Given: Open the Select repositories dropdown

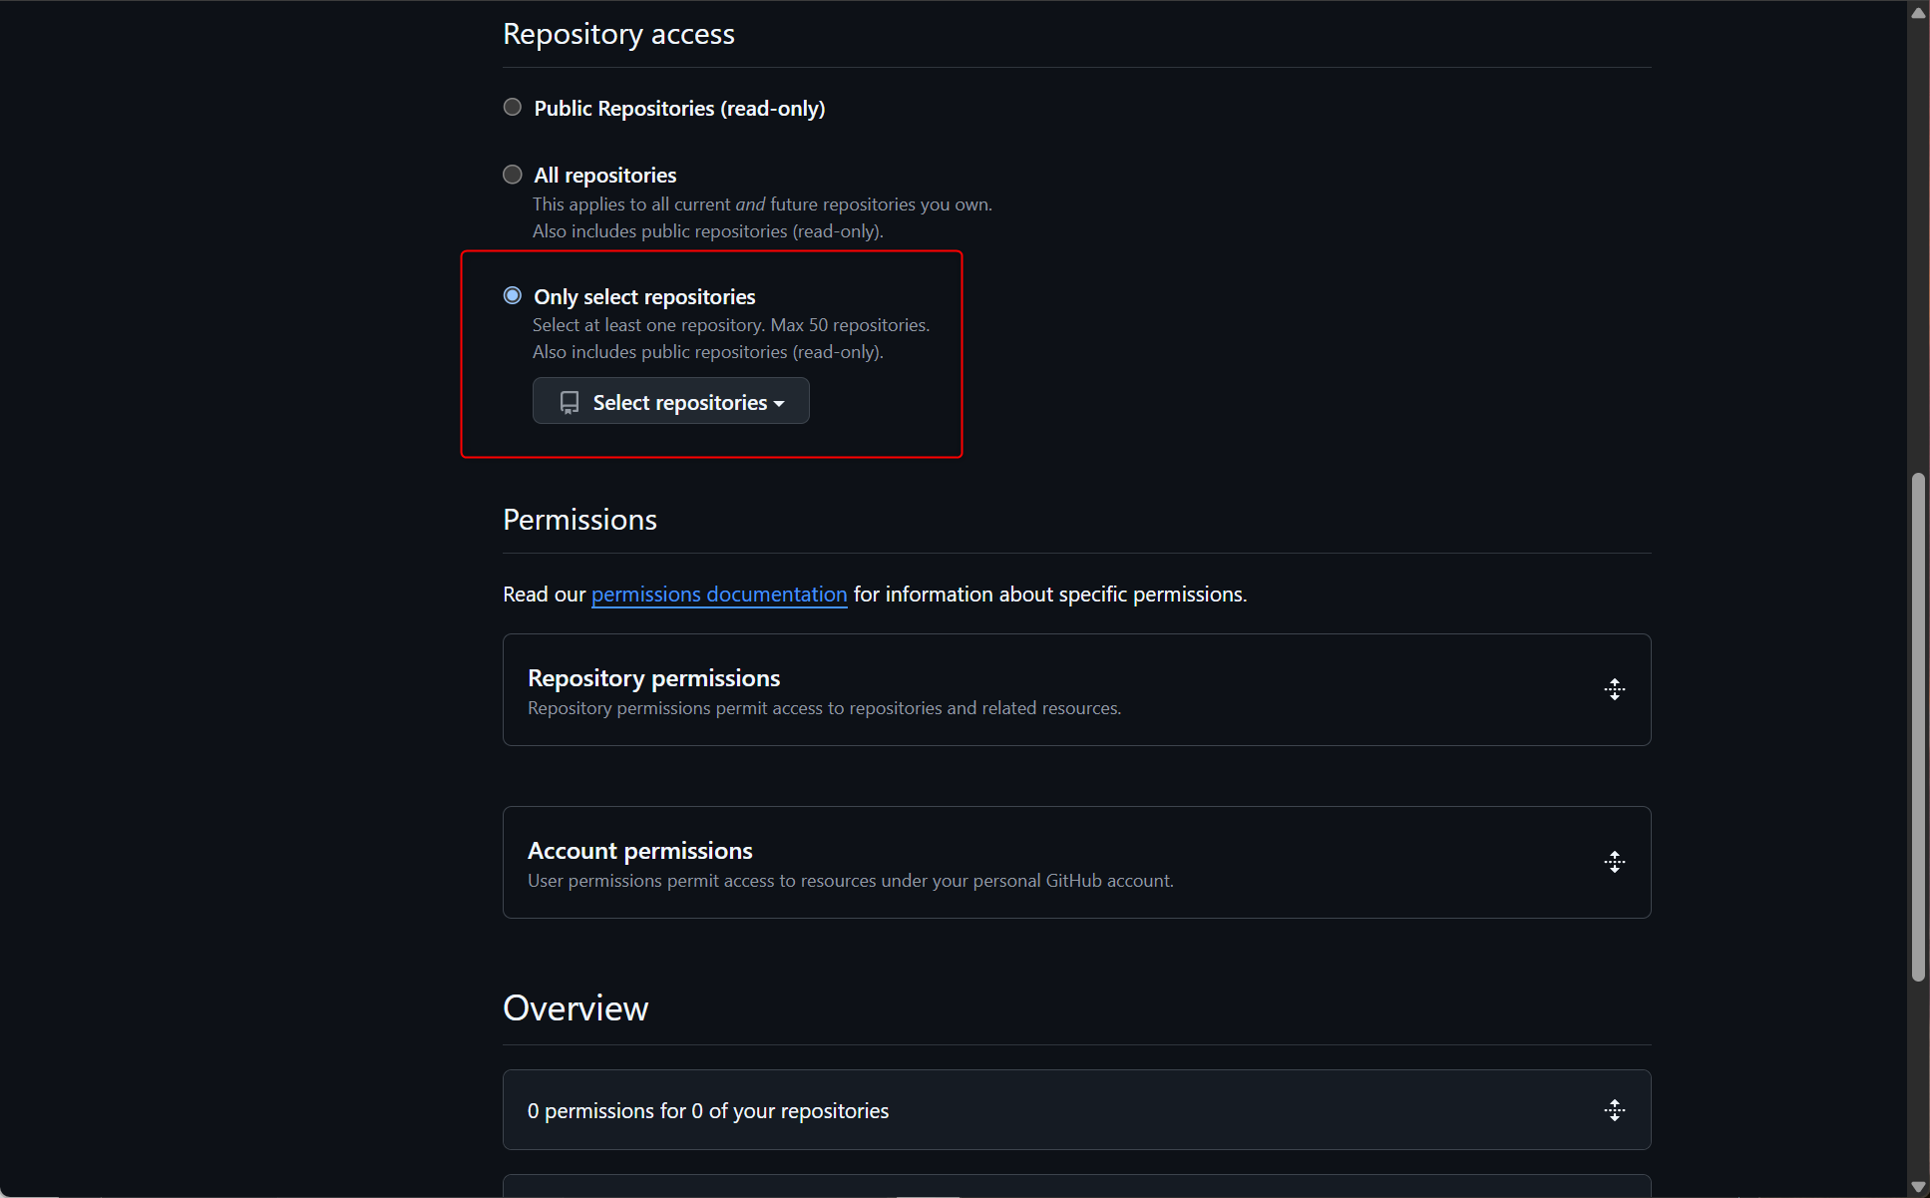Looking at the screenshot, I should pos(670,401).
